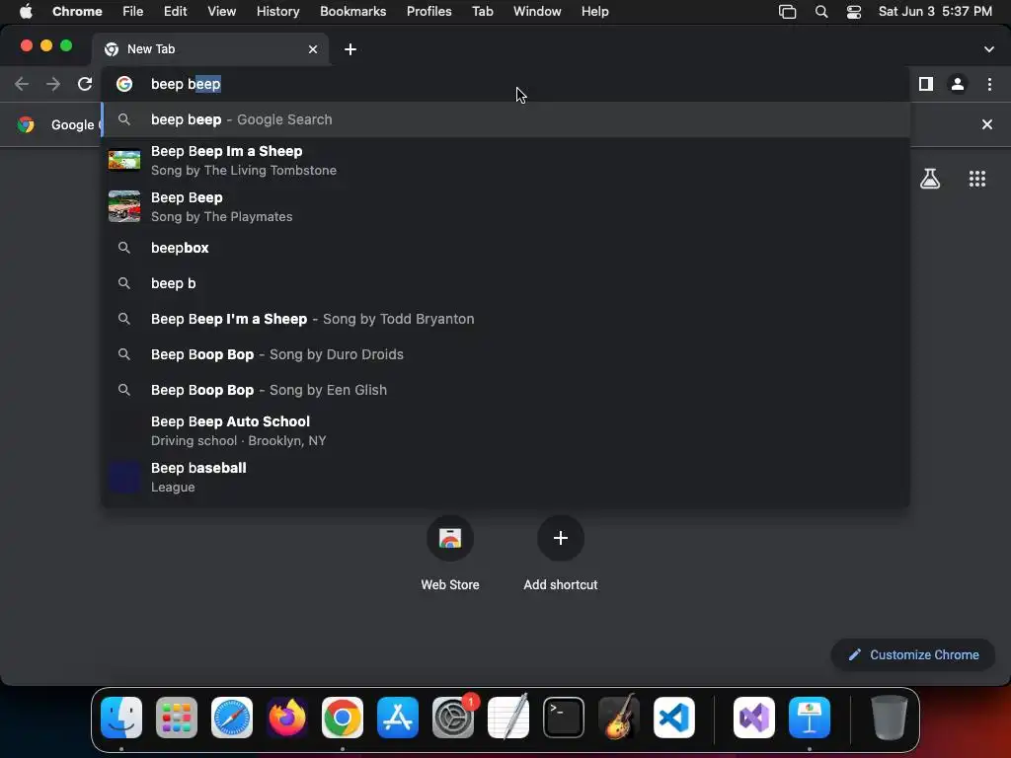1011x758 pixels.
Task: Click the Spotlight search icon in menu bar
Action: click(x=820, y=12)
